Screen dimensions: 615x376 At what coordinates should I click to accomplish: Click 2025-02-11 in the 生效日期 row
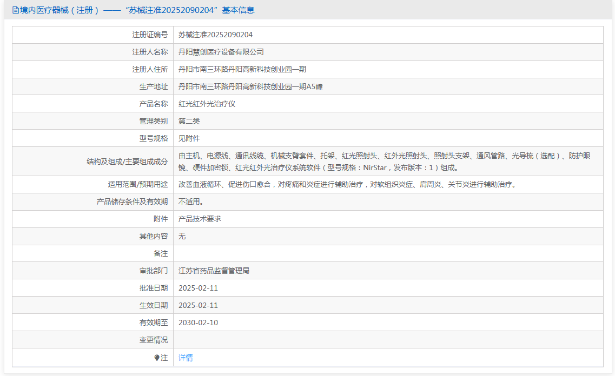(x=198, y=305)
